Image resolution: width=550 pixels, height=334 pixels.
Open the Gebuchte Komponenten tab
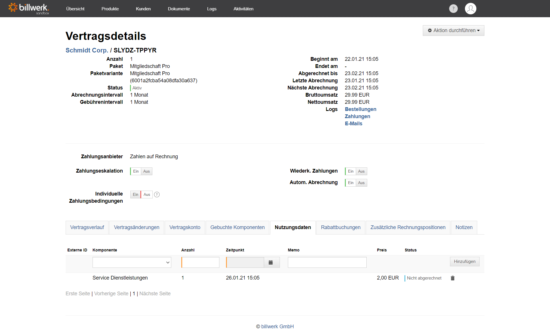point(237,227)
